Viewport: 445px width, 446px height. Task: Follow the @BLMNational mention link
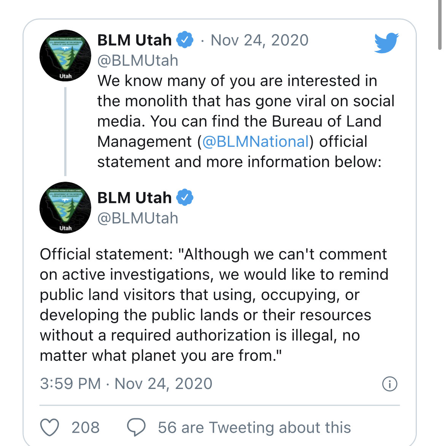click(256, 142)
